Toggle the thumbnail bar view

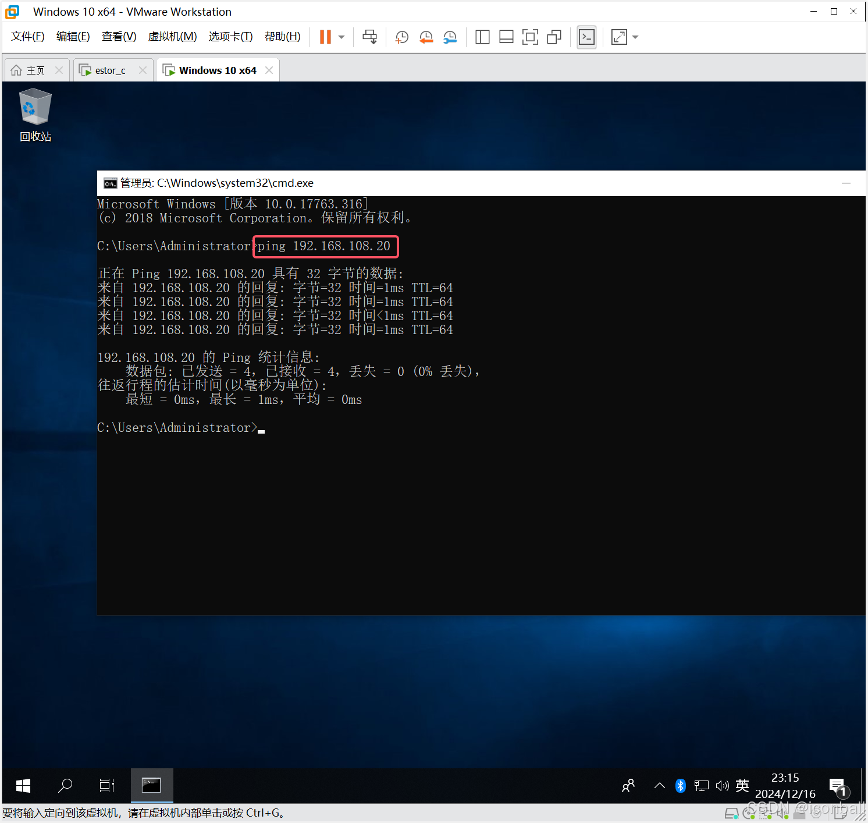click(506, 37)
